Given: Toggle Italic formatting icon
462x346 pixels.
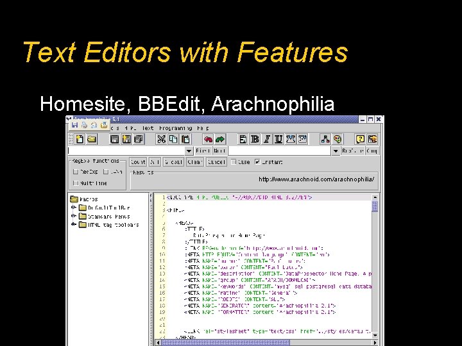Looking at the screenshot, I should (x=267, y=139).
